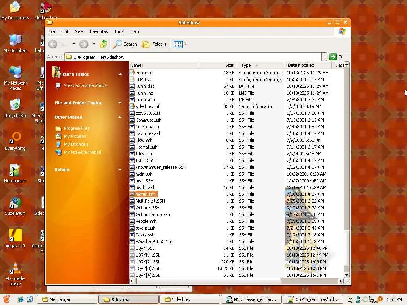Click the Go button

337,57
